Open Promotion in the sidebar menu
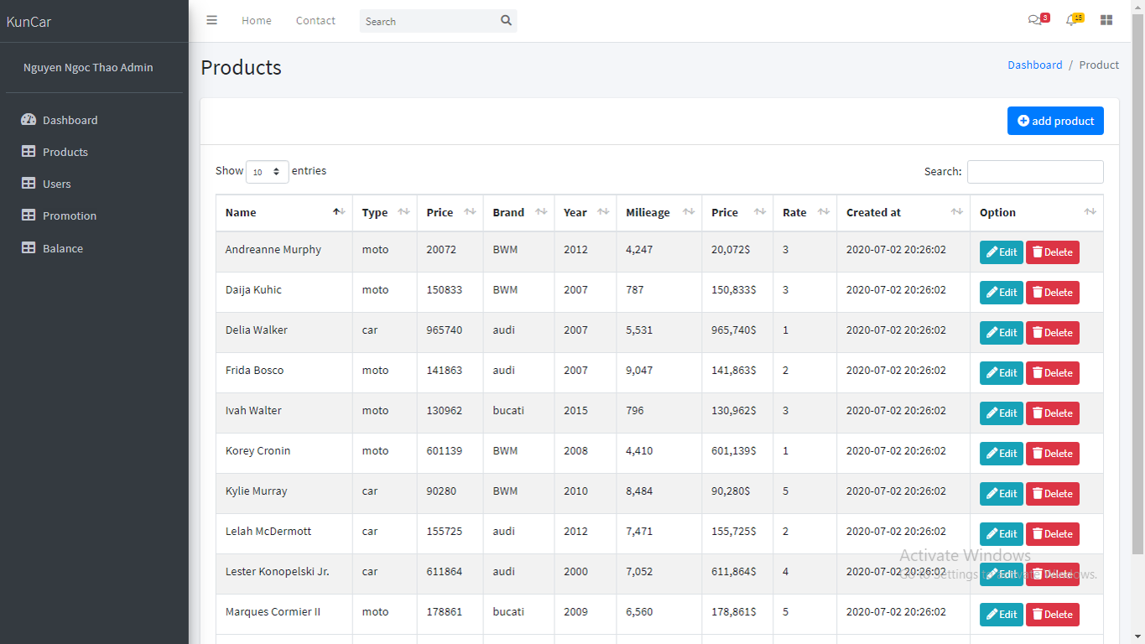 (70, 216)
